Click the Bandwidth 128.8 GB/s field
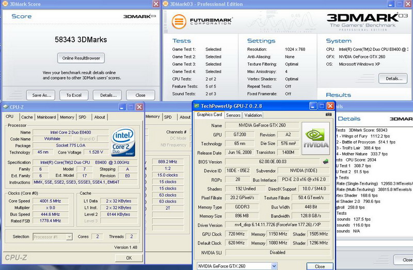Screen dimensions: 413x270 click(311, 216)
